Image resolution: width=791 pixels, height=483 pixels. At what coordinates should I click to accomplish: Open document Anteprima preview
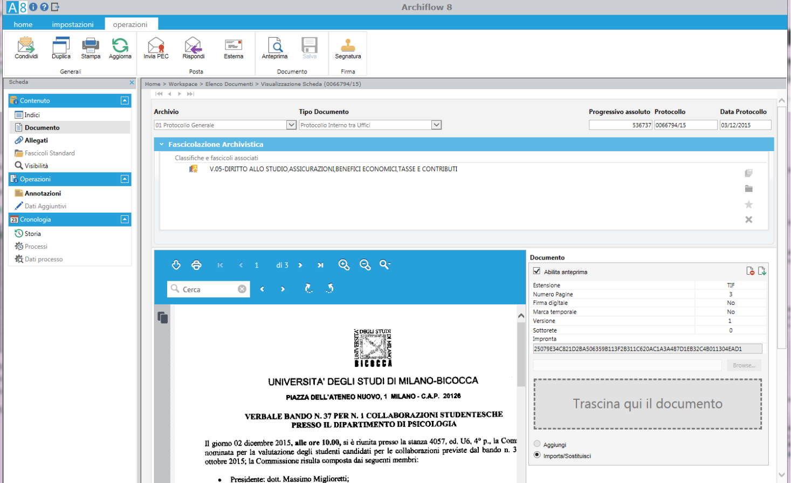click(x=275, y=45)
